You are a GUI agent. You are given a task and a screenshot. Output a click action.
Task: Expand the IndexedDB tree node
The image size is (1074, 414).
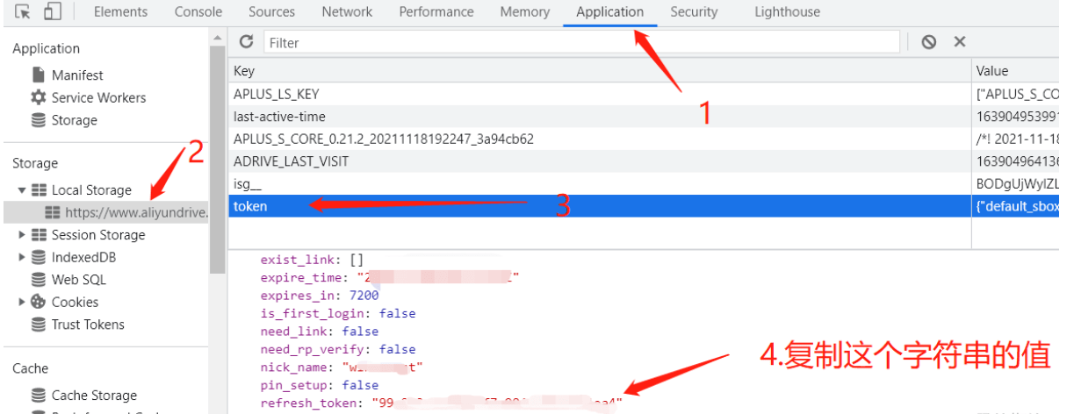click(x=22, y=258)
